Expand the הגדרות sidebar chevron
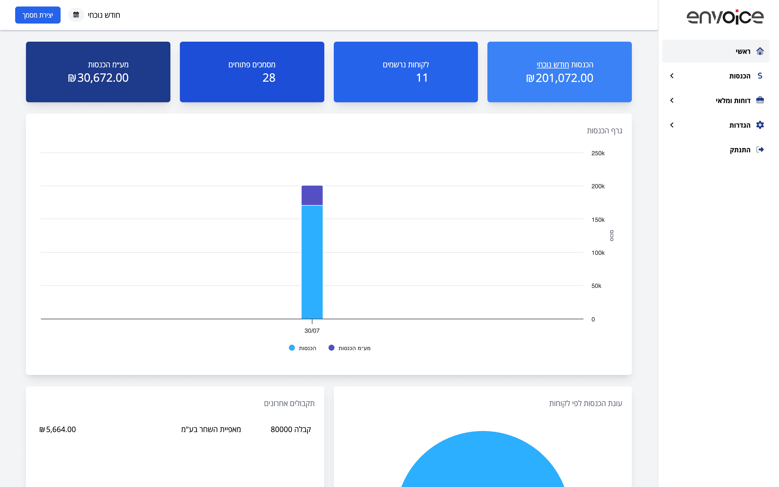The image size is (779, 487). click(672, 125)
